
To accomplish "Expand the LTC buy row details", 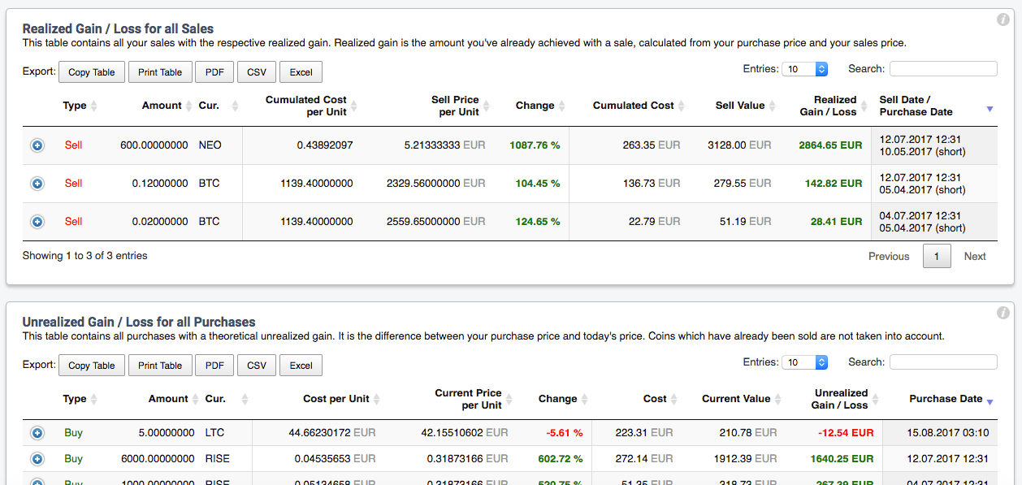I will pyautogui.click(x=37, y=433).
